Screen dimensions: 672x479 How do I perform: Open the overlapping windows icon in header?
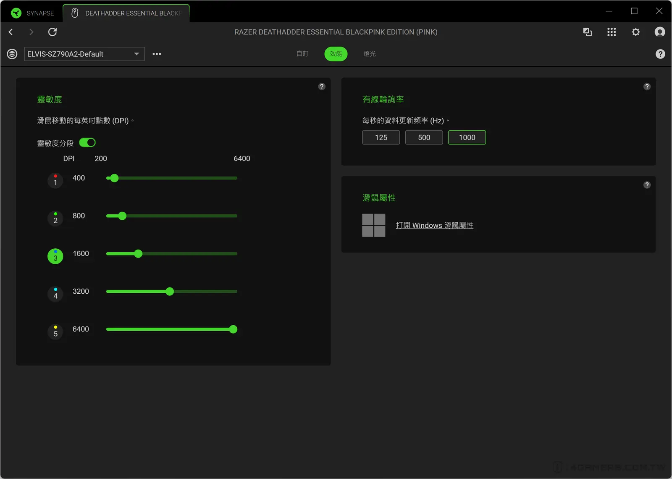point(588,32)
